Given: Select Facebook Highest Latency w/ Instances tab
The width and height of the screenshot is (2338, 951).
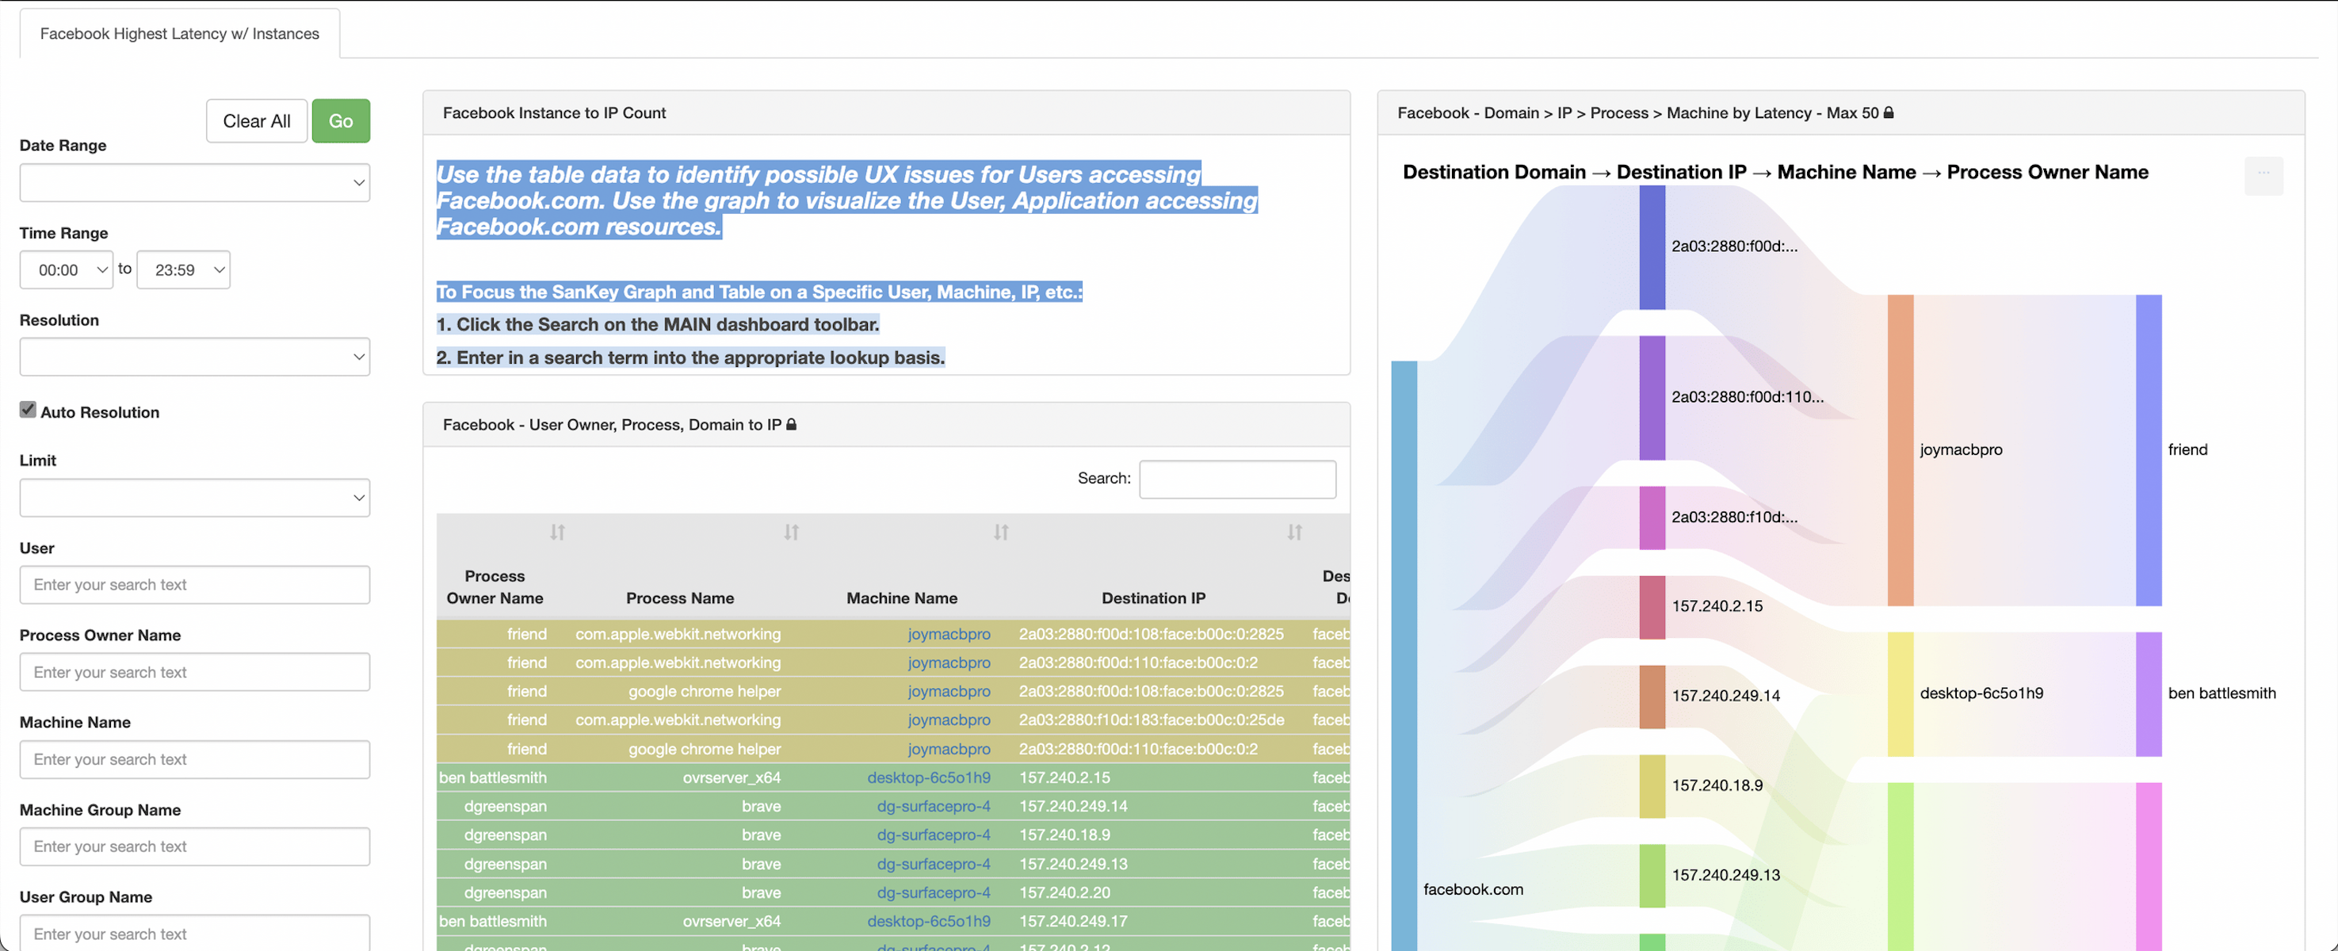Looking at the screenshot, I should point(180,33).
